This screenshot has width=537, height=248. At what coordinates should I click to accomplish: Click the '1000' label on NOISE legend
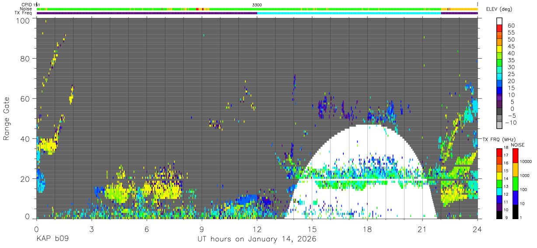525,176
